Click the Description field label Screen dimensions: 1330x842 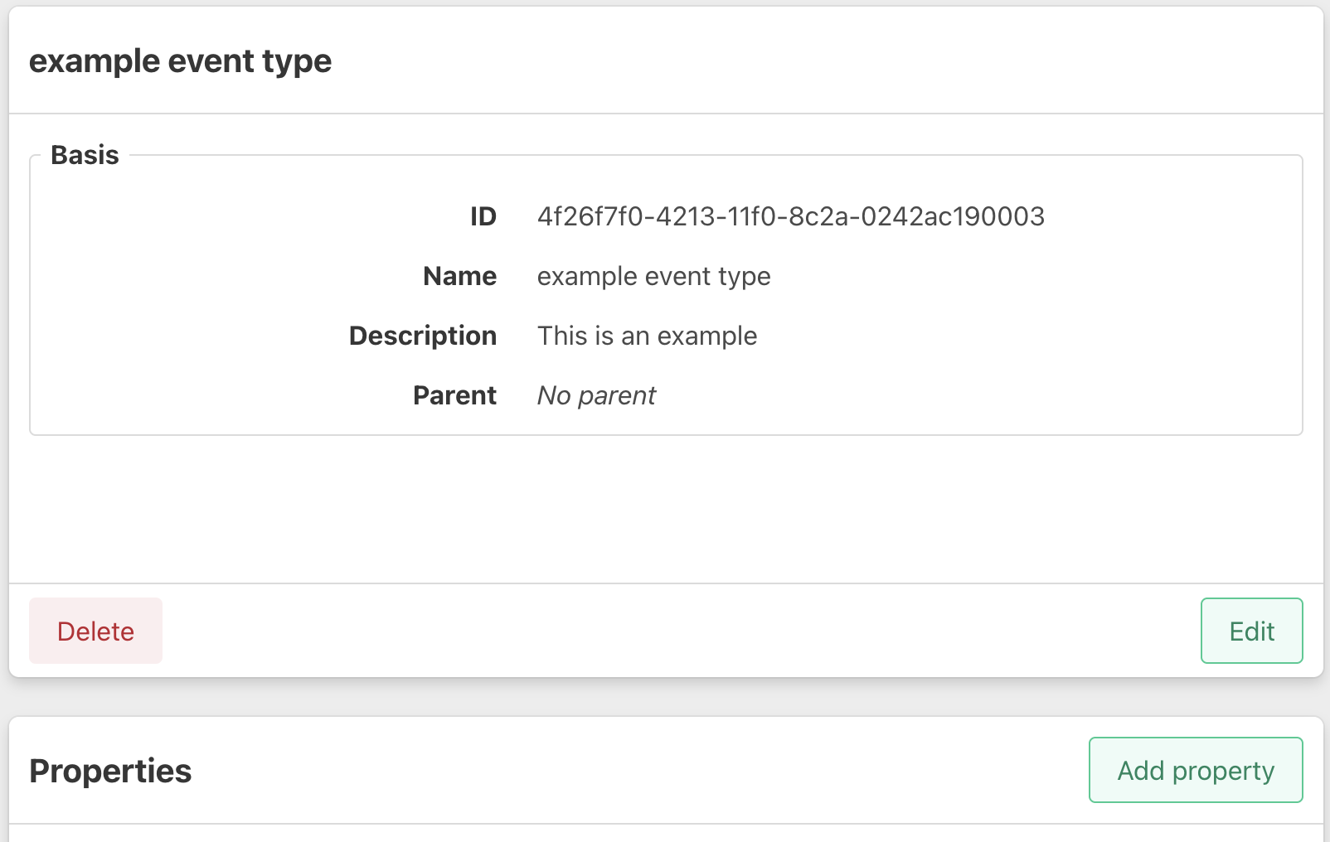click(423, 336)
